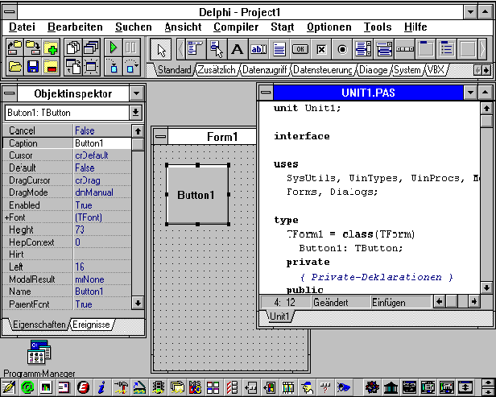Run the program with the green arrow
The image size is (496, 397).
click(114, 48)
